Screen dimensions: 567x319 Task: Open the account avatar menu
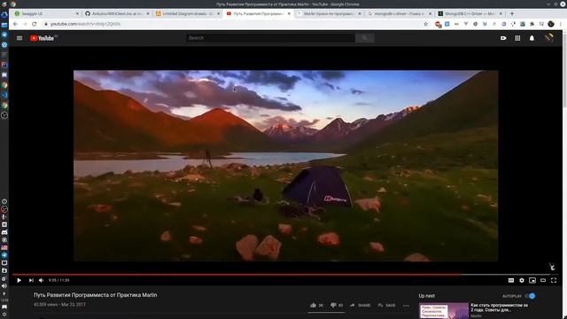coord(549,37)
